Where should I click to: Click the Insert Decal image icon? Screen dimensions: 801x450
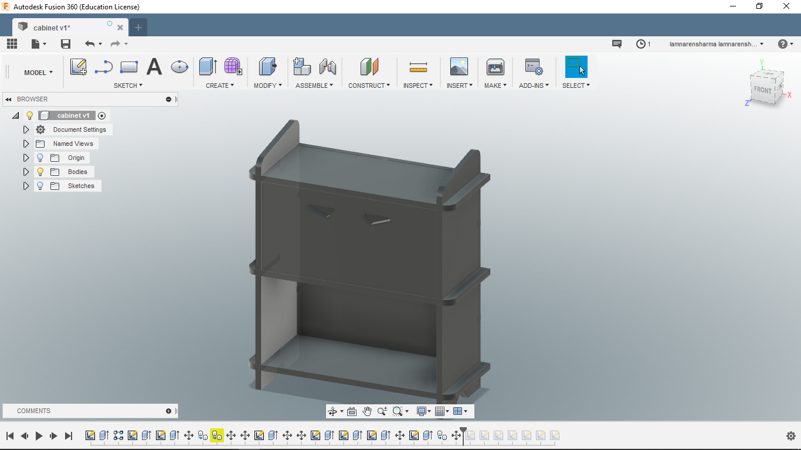click(x=459, y=67)
